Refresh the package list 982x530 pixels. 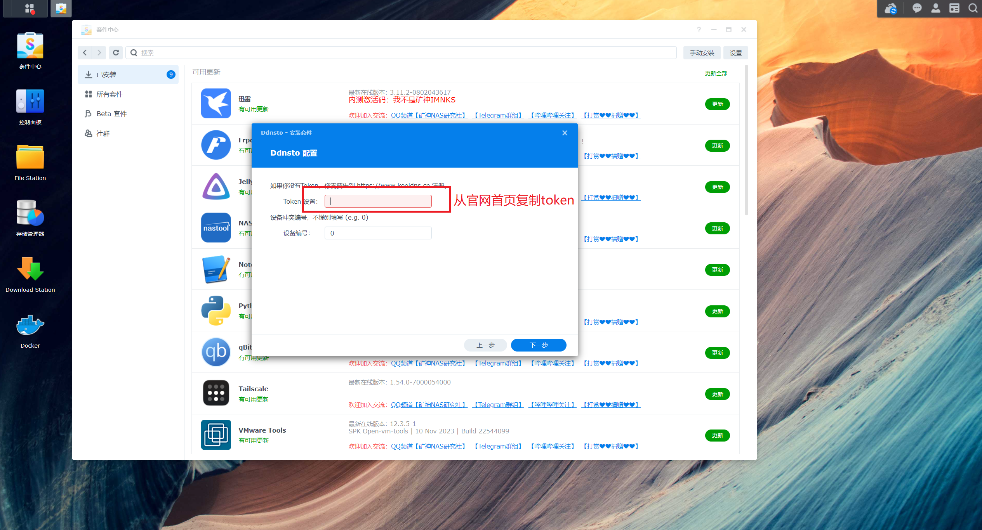pyautogui.click(x=116, y=52)
